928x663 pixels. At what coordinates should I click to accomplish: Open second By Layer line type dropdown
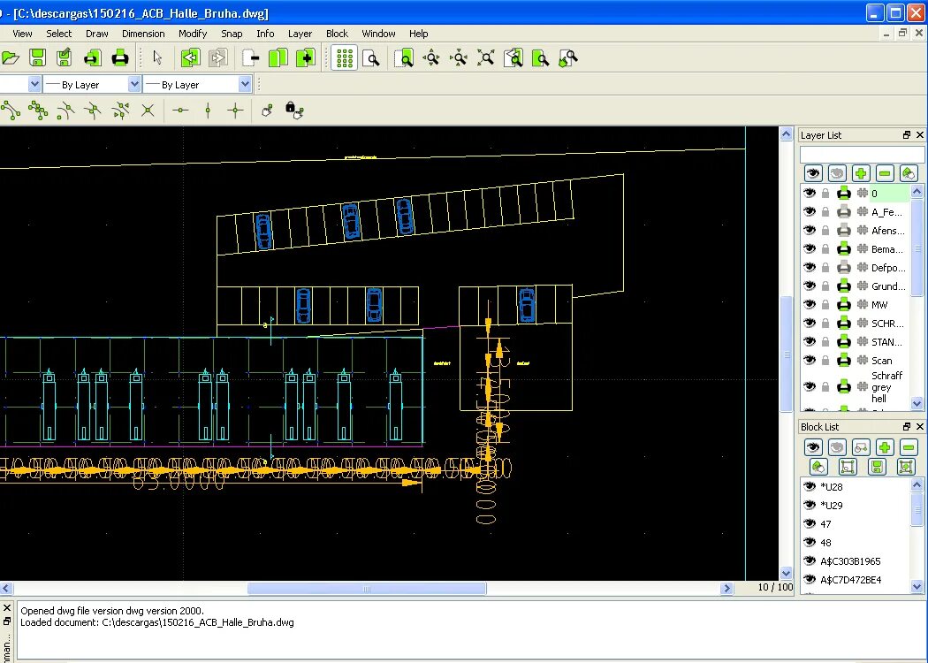click(x=198, y=85)
